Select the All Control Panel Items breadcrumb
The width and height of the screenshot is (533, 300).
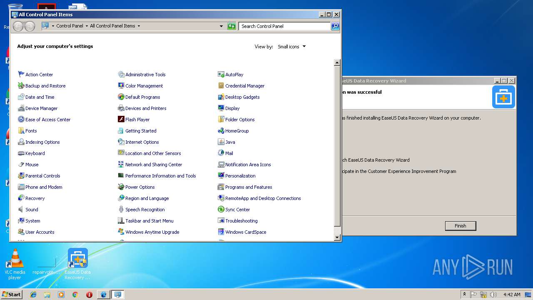(112, 26)
